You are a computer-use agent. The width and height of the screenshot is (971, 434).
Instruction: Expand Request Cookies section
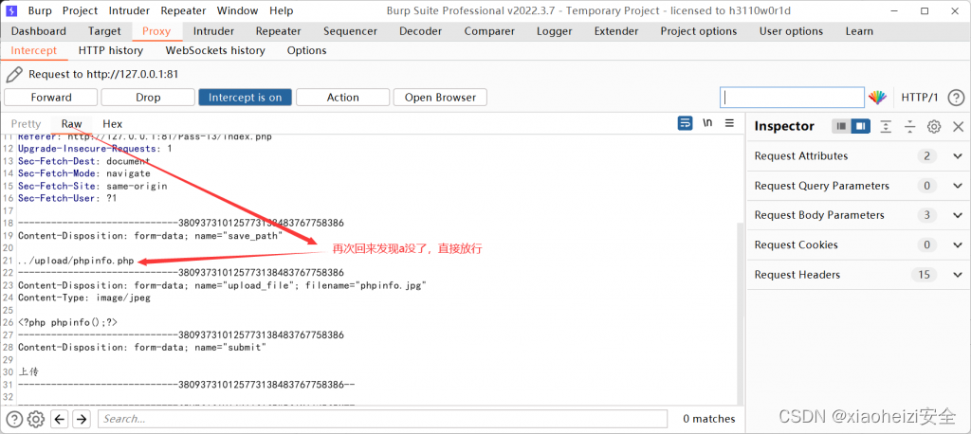click(x=958, y=245)
